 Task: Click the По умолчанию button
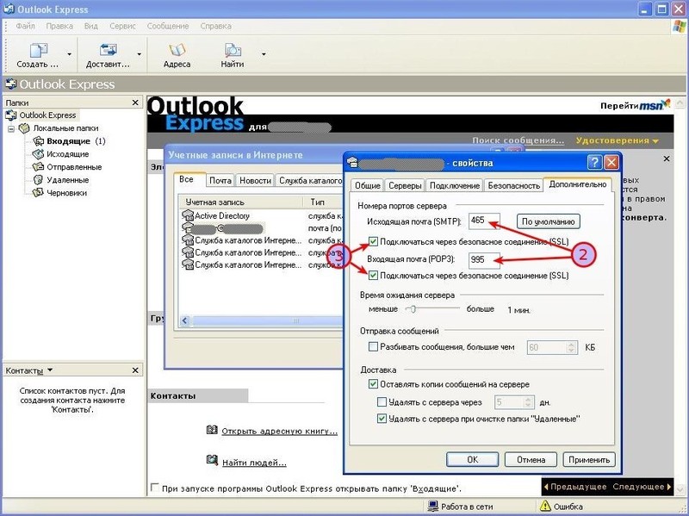pos(548,221)
